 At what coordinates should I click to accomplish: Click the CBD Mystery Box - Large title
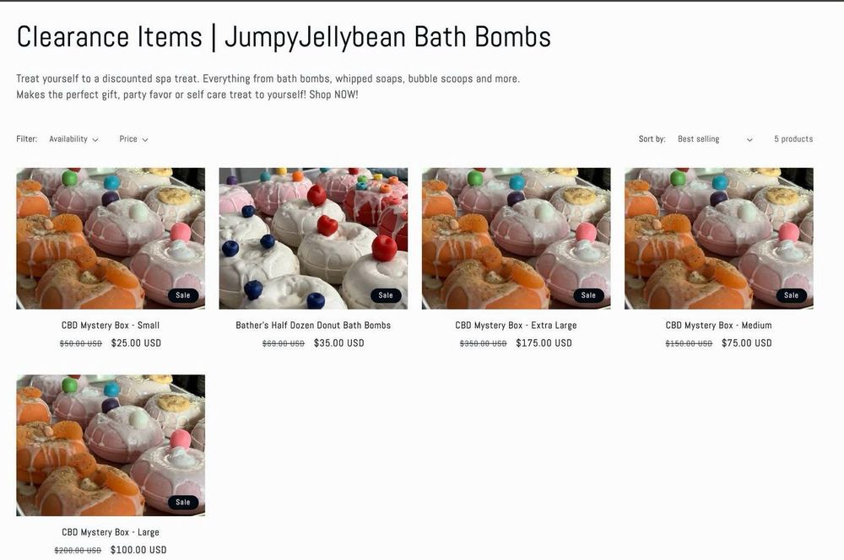click(x=111, y=532)
